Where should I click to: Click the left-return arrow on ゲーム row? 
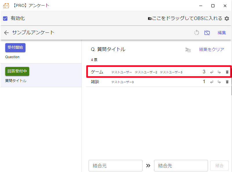click(212, 72)
